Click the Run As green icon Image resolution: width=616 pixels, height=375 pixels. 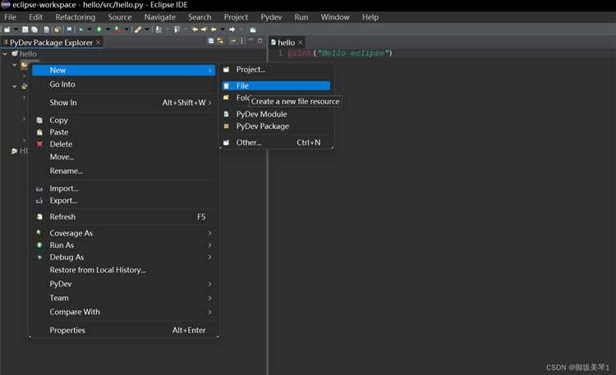click(39, 245)
